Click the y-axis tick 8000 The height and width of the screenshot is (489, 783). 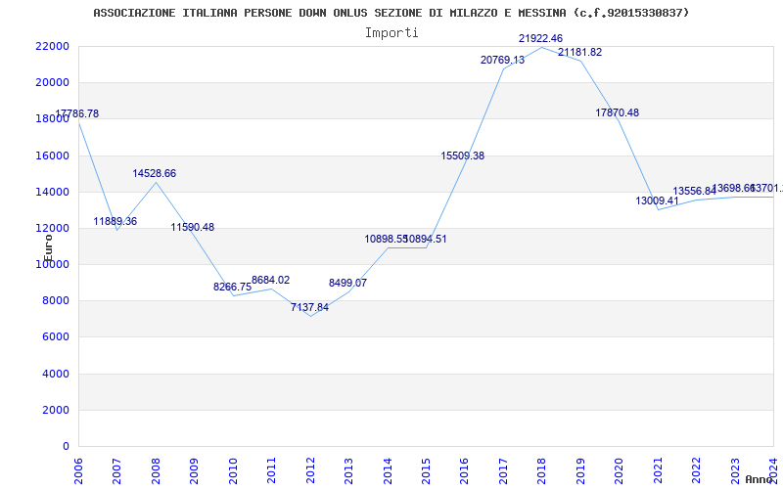[x=55, y=301]
